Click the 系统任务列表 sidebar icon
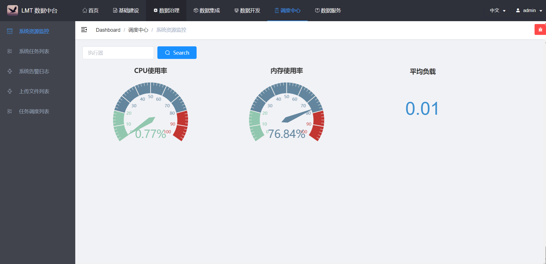 click(x=10, y=51)
